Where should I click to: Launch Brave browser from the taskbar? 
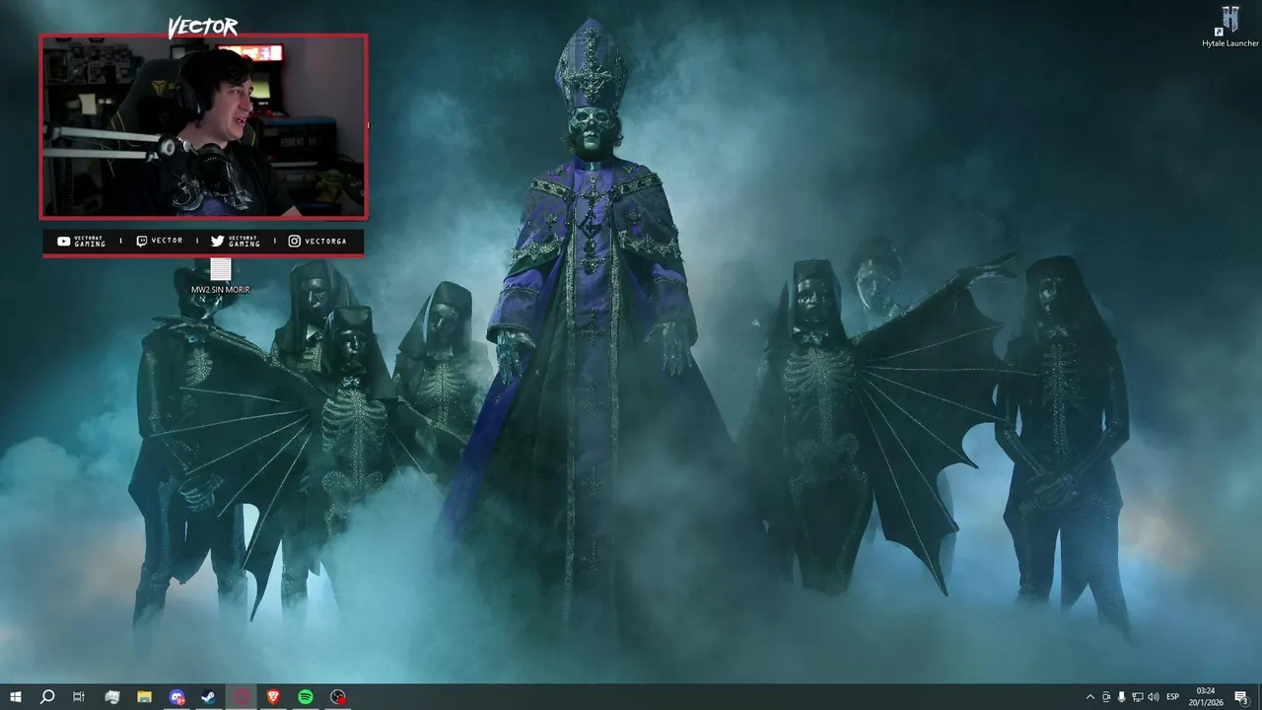(273, 697)
